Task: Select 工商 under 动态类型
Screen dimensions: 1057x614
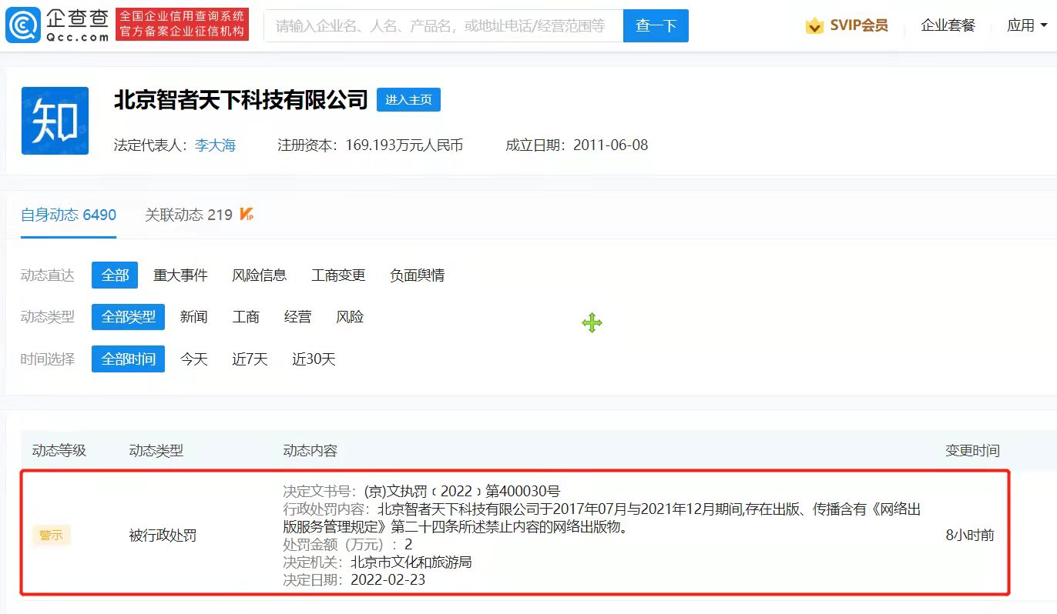Action: coord(246,317)
